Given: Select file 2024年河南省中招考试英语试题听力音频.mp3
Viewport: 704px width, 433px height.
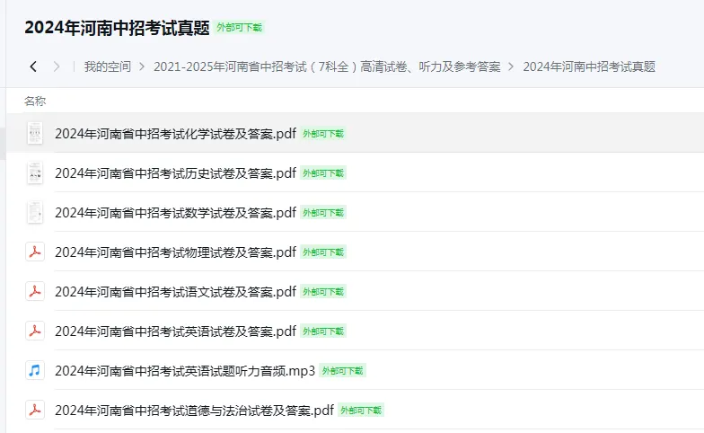Looking at the screenshot, I should [185, 370].
